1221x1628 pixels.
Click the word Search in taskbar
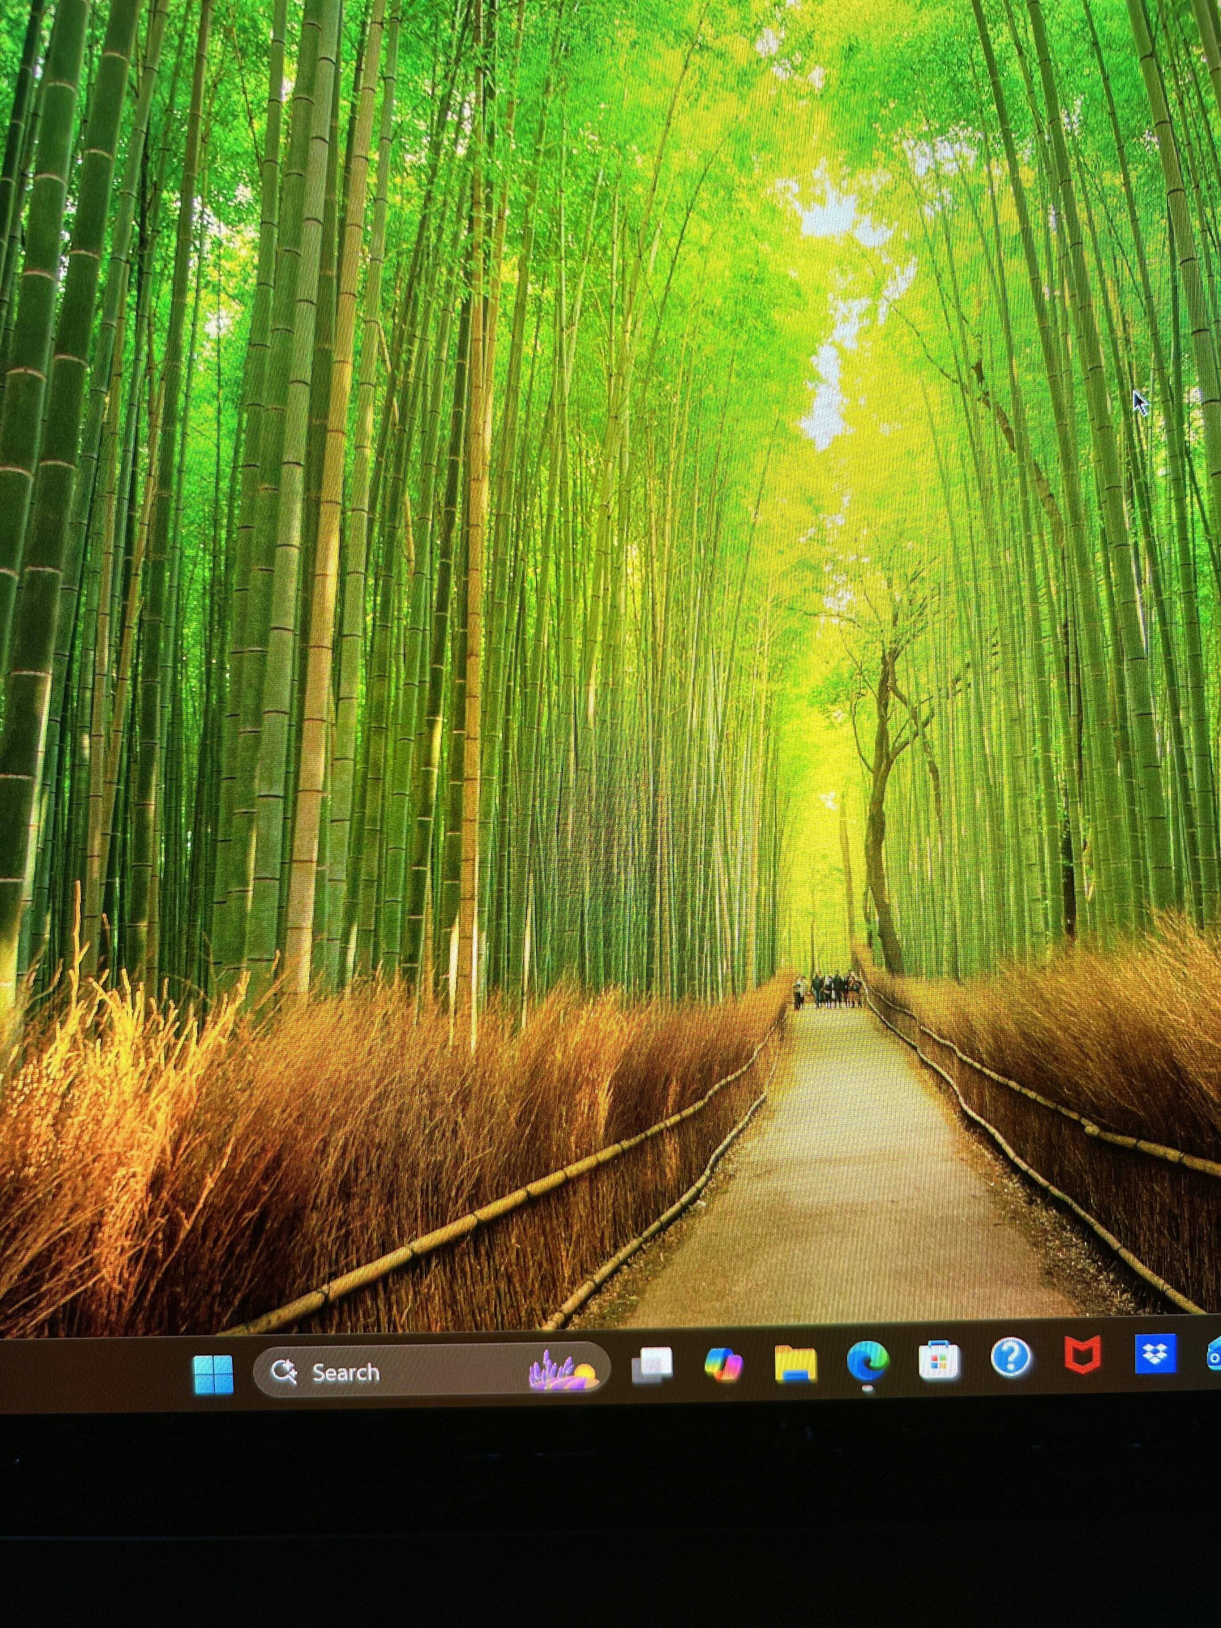(x=345, y=1373)
